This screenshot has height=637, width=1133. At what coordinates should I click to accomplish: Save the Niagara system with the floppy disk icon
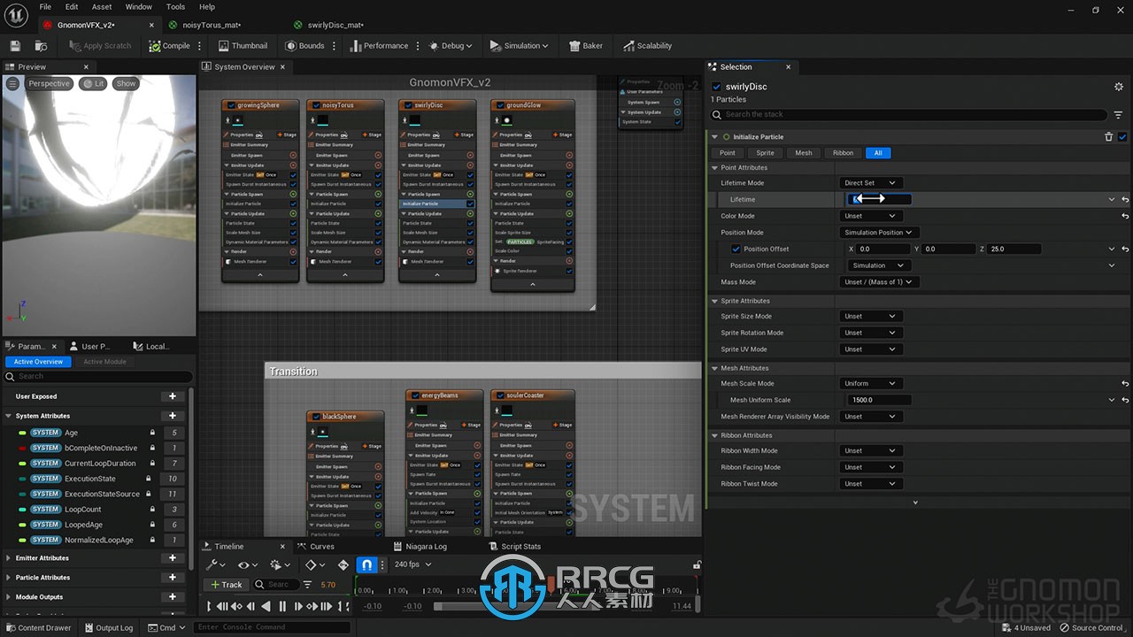click(x=15, y=46)
